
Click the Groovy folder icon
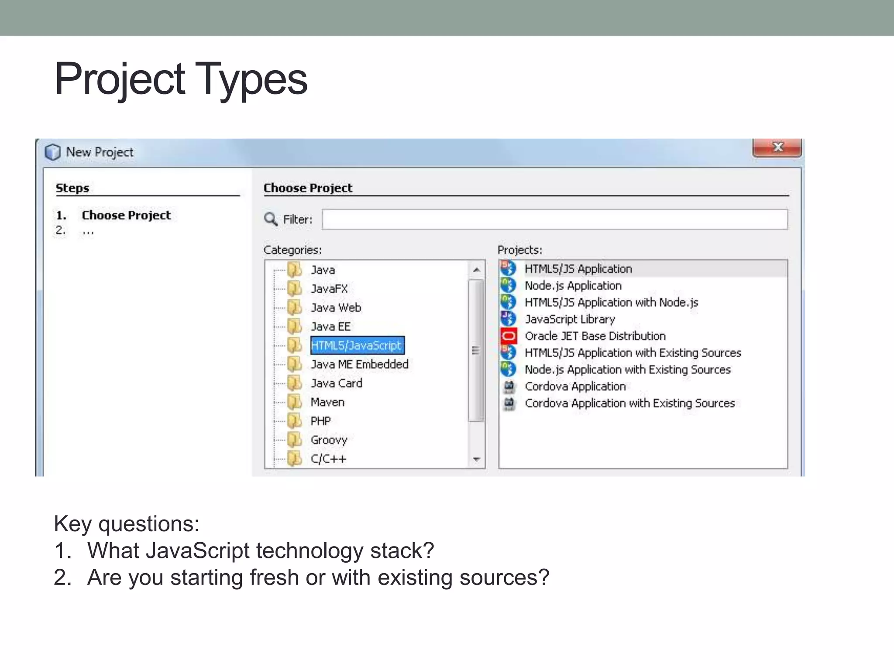(x=295, y=440)
